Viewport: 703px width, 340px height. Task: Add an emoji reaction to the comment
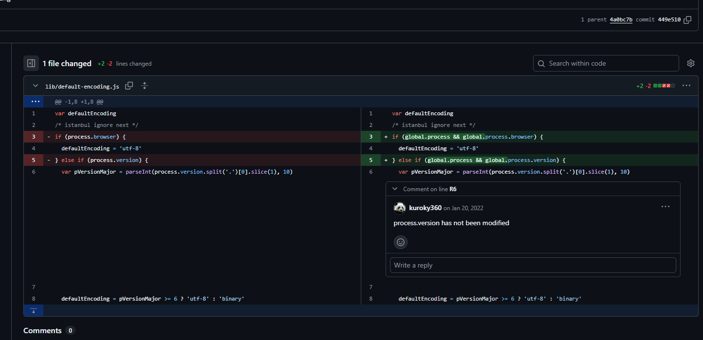(401, 242)
